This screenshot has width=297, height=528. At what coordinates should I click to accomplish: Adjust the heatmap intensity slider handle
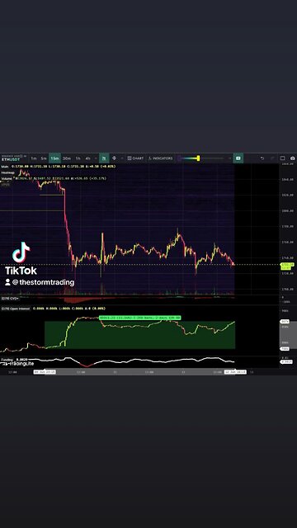[x=198, y=158]
